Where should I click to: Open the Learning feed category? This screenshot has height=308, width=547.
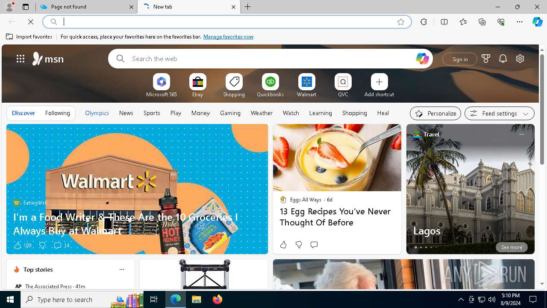tap(321, 113)
